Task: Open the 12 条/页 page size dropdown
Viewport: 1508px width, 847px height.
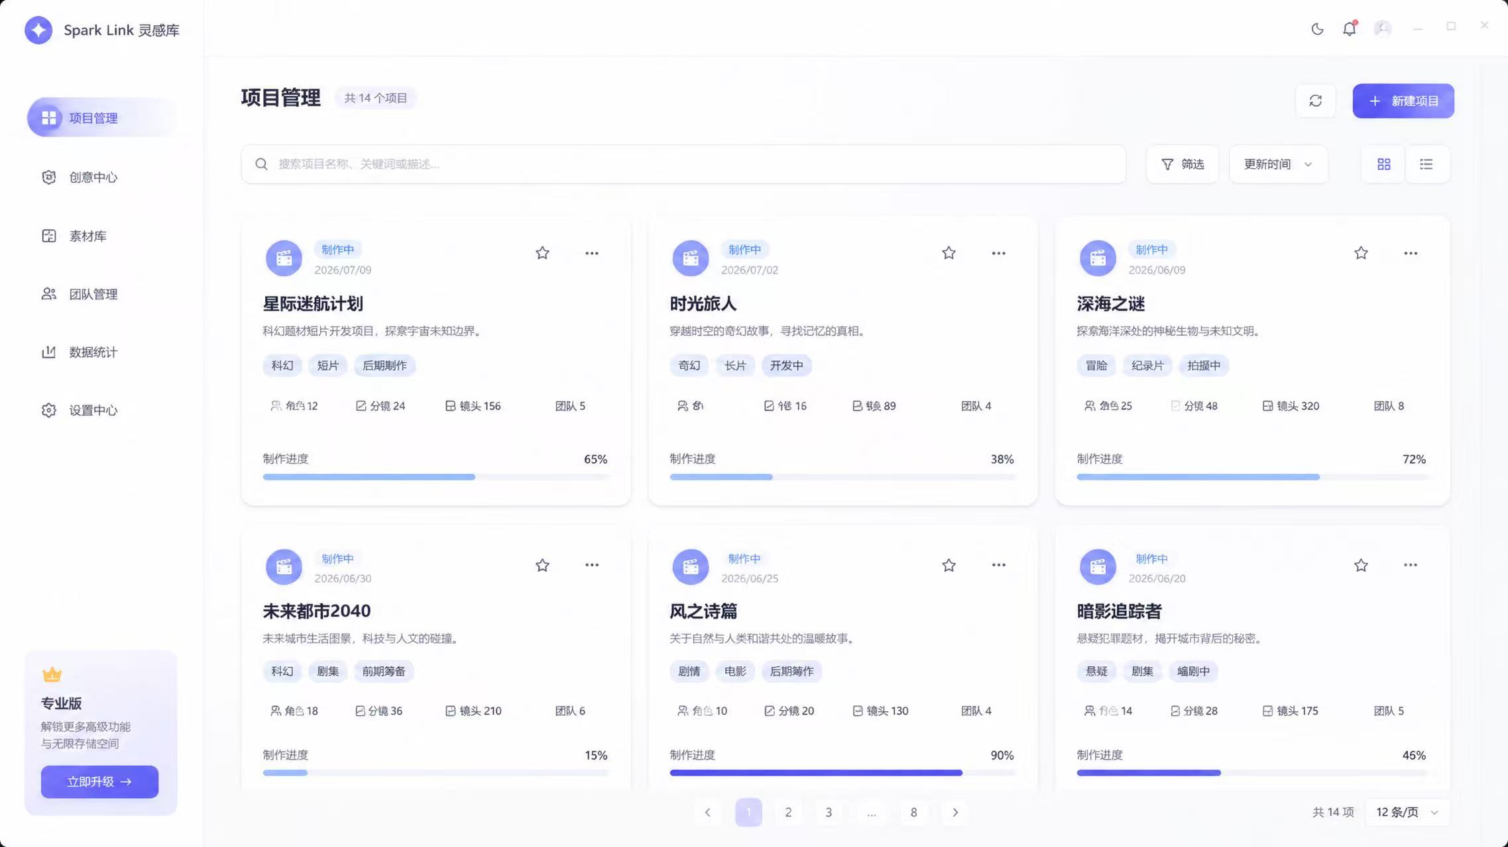Action: click(x=1407, y=813)
